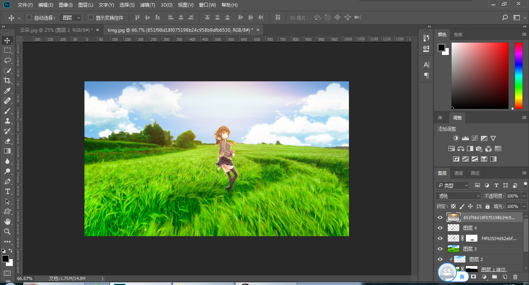Image resolution: width=529 pixels, height=285 pixels.
Task: Select the History Brush tool
Action: click(x=7, y=131)
